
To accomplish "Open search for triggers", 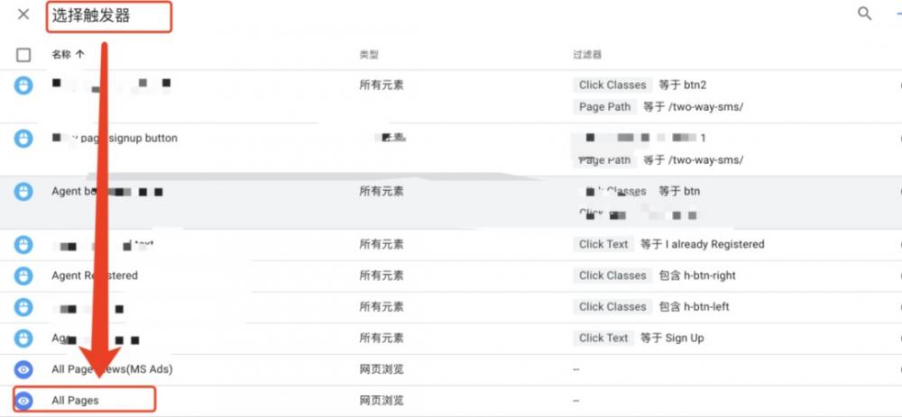I will click(x=865, y=14).
